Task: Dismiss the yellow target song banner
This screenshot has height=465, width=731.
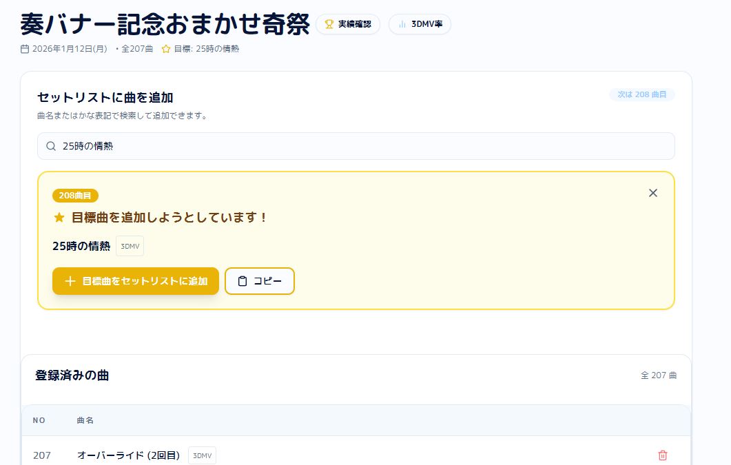Action: (652, 193)
